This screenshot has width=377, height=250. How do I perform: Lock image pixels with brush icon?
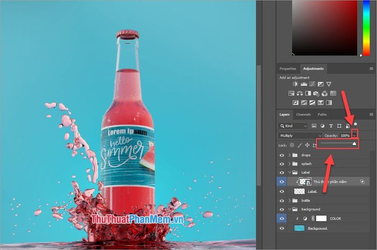coord(299,145)
